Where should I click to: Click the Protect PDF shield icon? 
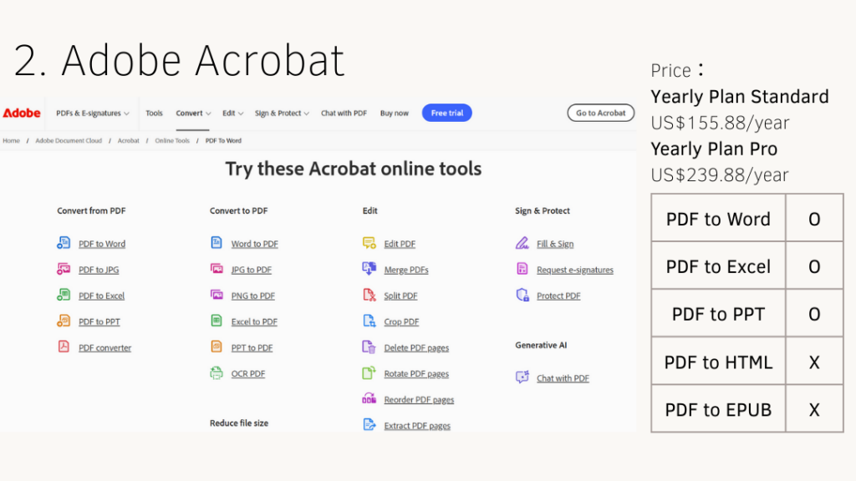[x=522, y=295]
